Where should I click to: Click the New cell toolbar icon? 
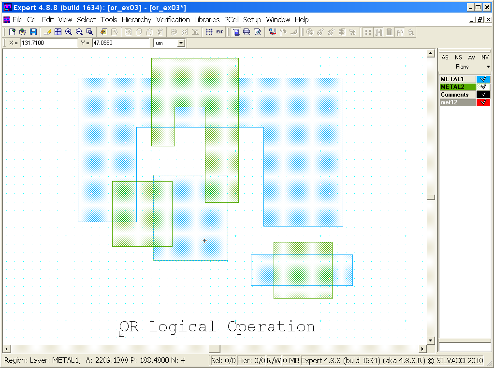13,32
